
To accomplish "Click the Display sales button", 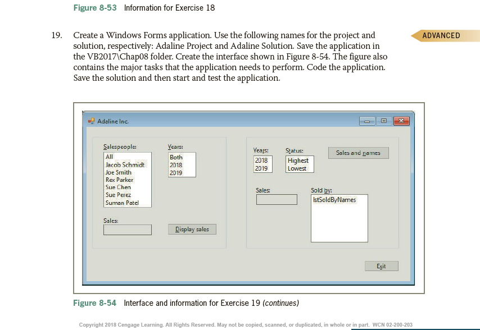I will pos(191,229).
